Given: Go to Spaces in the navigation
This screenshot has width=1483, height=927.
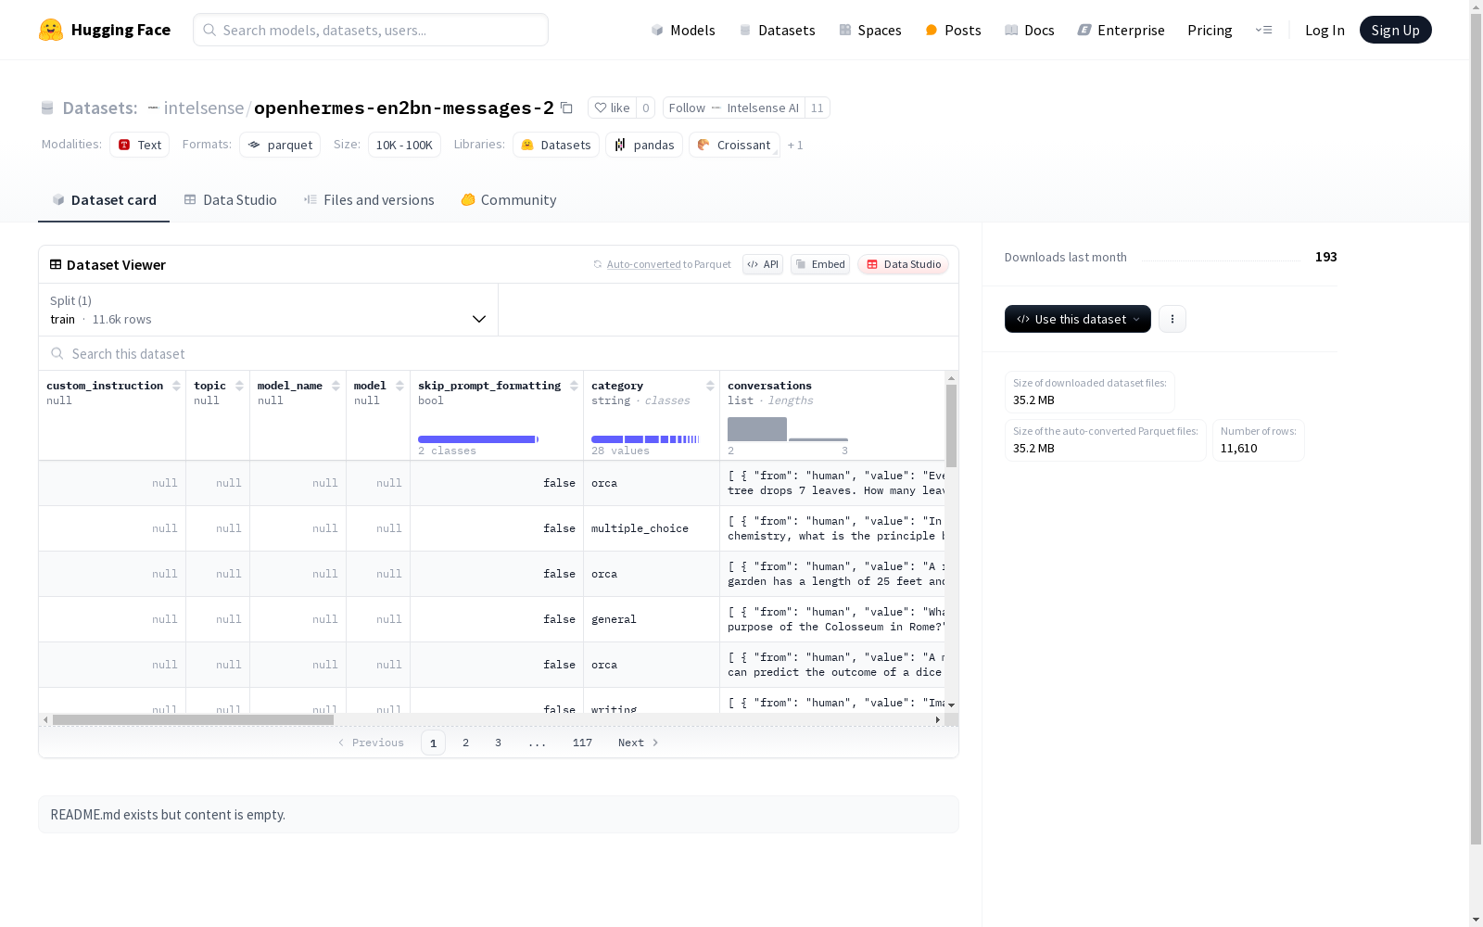Looking at the screenshot, I should [870, 30].
